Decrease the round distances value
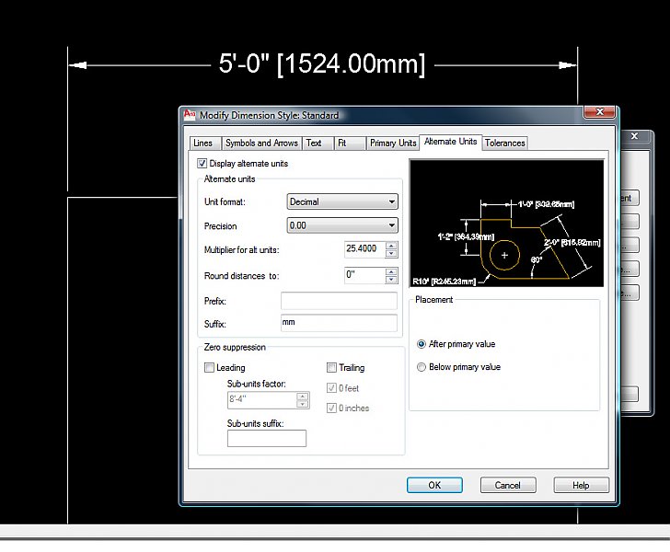670x552 pixels. [391, 280]
